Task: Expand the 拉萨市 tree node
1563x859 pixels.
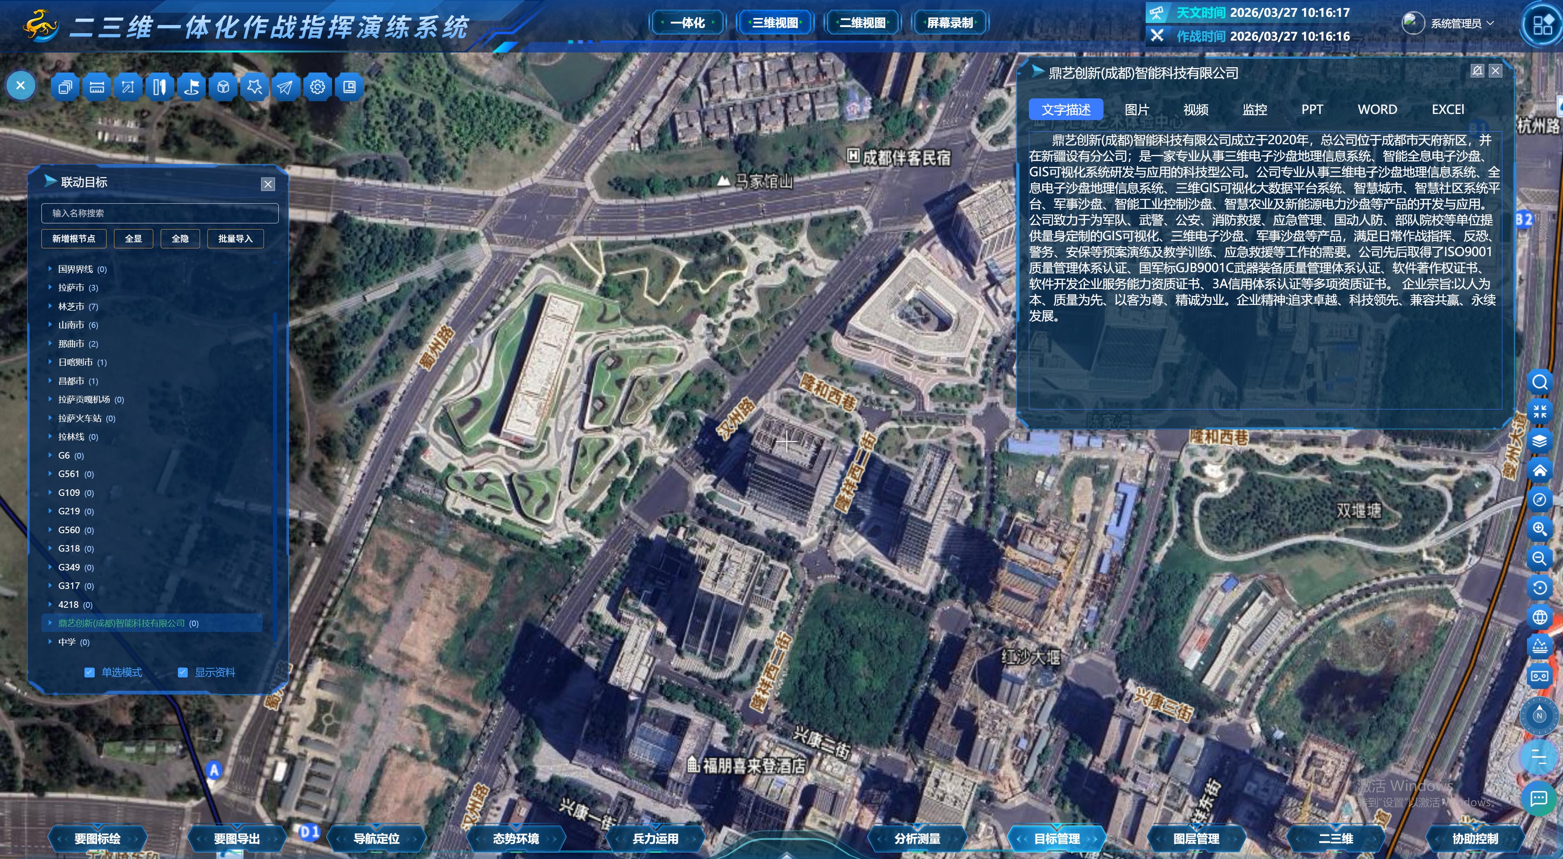Action: [x=50, y=288]
